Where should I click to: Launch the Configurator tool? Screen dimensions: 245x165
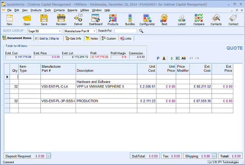(x=147, y=19)
